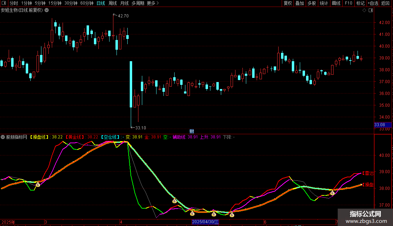Switch to the 分时 intraday view
Screen dimensions: 393x226
(x=14, y=3)
